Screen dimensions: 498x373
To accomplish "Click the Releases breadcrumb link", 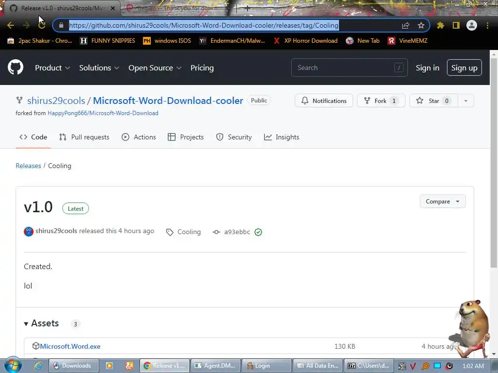I will (x=28, y=166).
